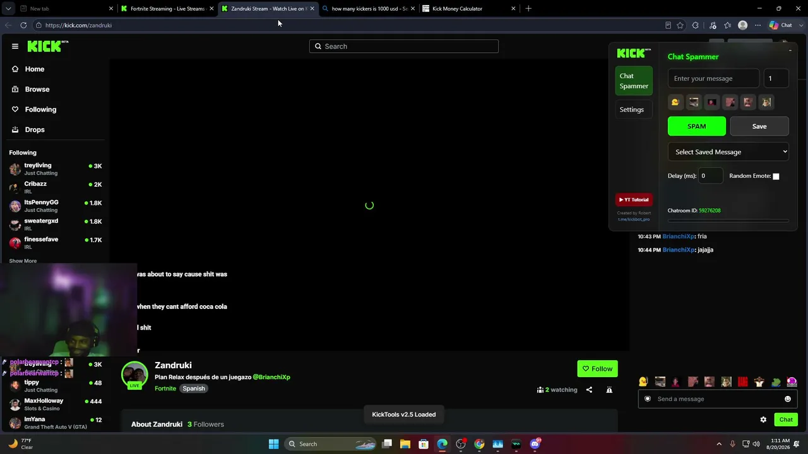This screenshot has height=454, width=808.
Task: Click the green SPAM button
Action: pyautogui.click(x=697, y=126)
